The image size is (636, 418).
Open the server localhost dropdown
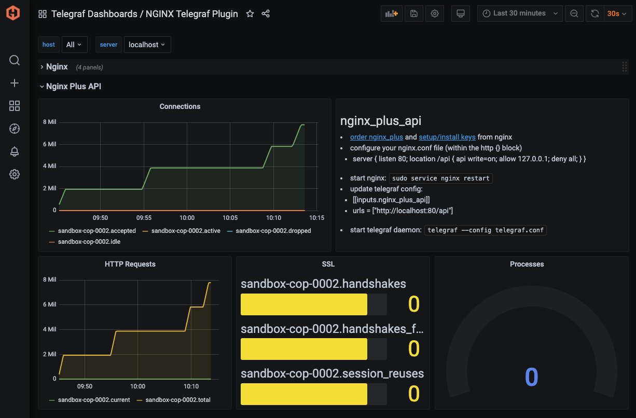(x=147, y=45)
